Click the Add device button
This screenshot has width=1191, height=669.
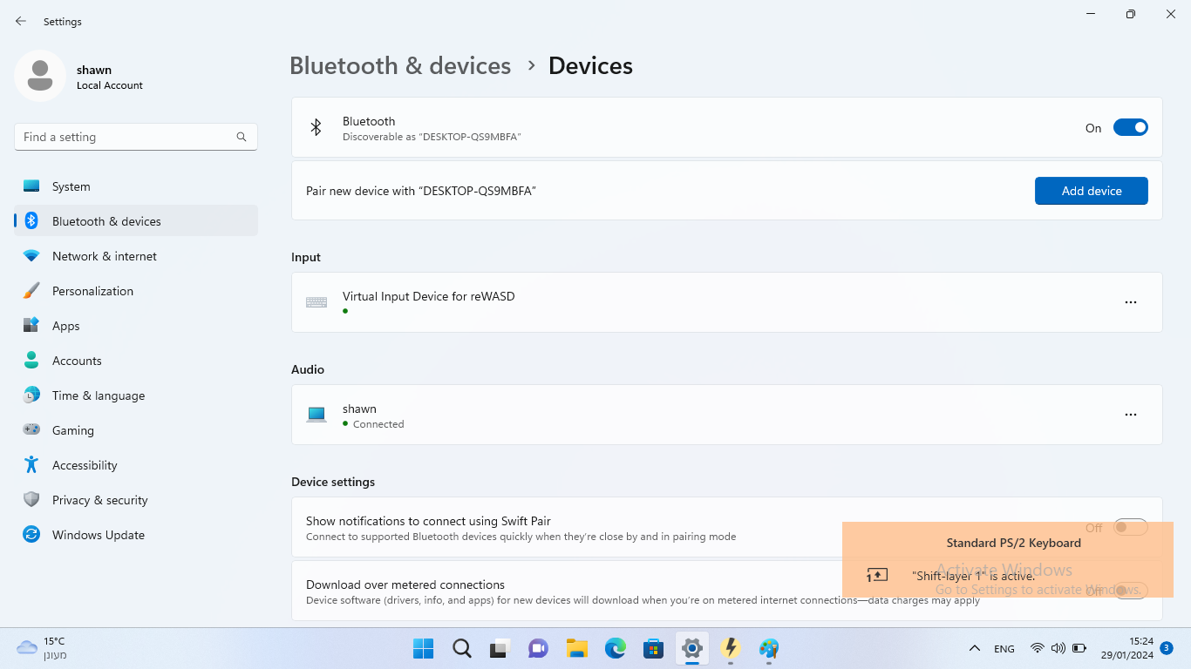coord(1091,191)
